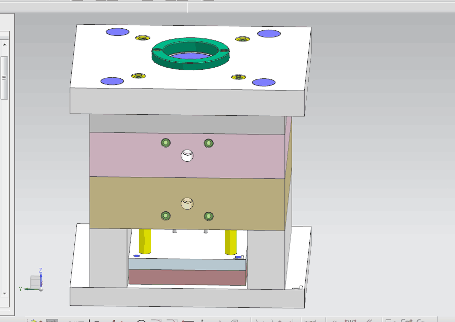Click the gray cube of the view triad
This screenshot has height=322, width=455.
tap(35, 282)
